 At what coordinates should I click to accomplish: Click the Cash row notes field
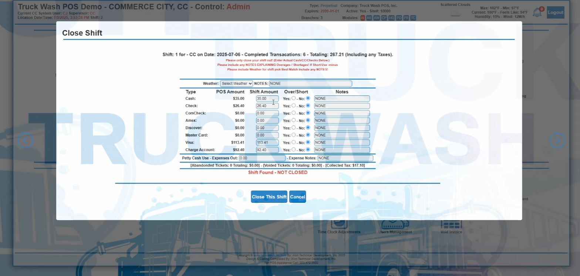342,98
